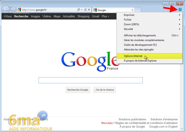Screen dimensions: 185x132
Task: Expand the Fichier submenu
Action: (x=149, y=19)
